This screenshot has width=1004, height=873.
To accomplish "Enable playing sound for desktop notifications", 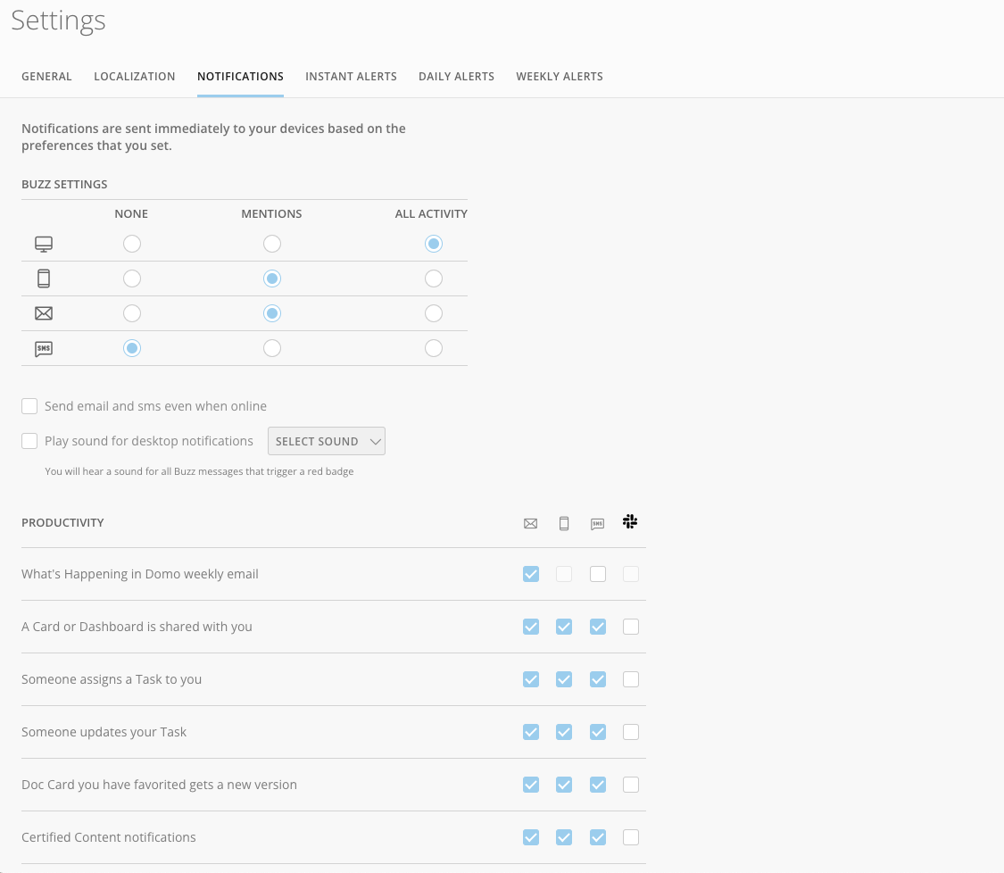I will click(29, 440).
